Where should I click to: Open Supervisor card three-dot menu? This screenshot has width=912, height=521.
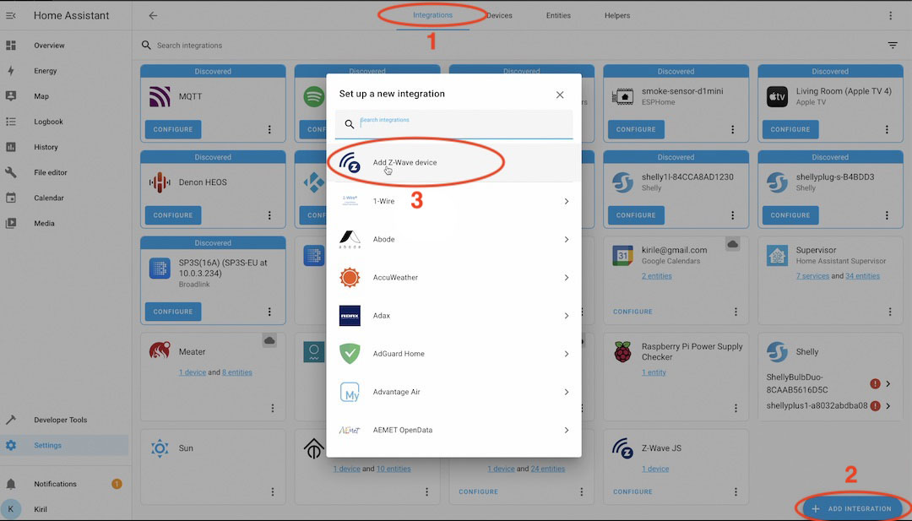[x=890, y=312]
